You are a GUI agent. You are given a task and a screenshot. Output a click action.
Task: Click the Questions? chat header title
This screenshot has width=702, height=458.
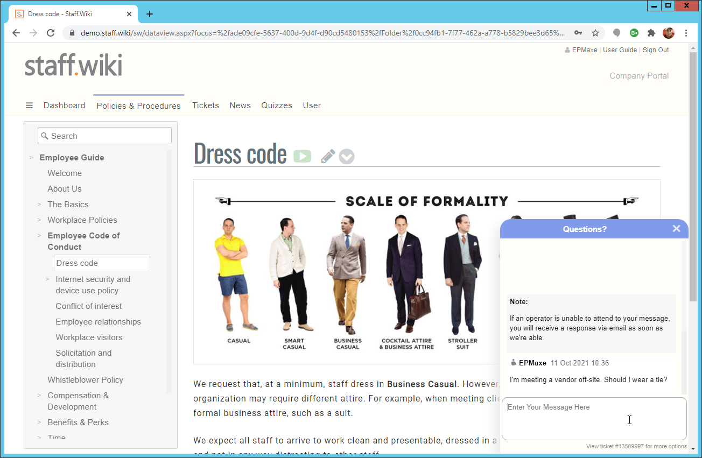pos(585,229)
